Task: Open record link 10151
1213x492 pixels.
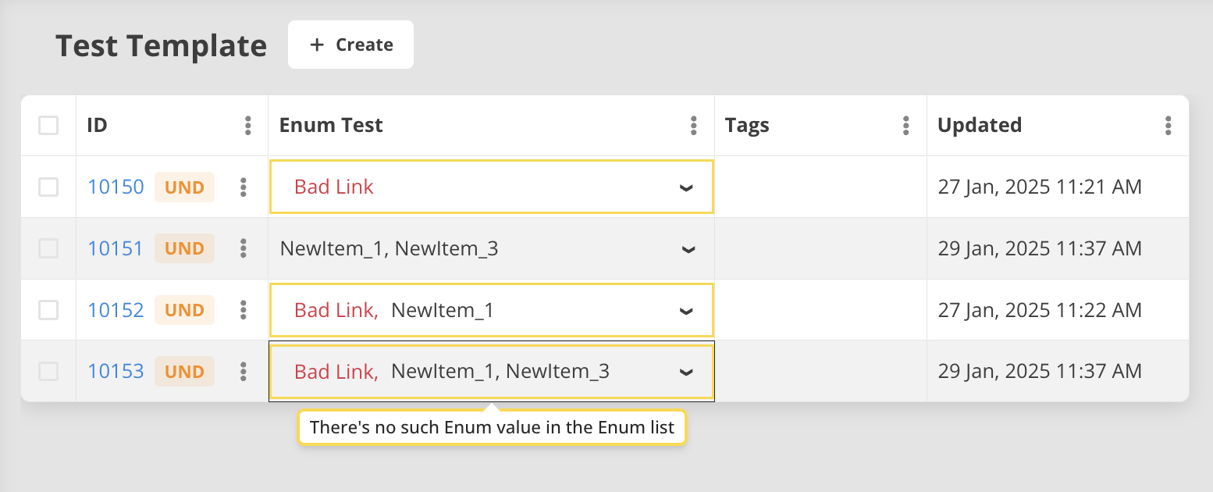Action: click(116, 248)
